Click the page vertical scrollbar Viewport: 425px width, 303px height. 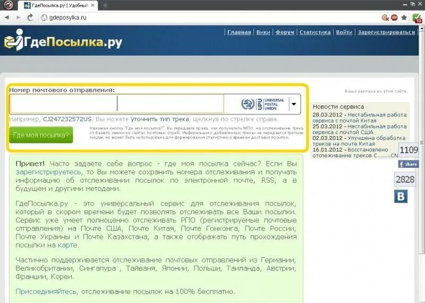(x=422, y=142)
